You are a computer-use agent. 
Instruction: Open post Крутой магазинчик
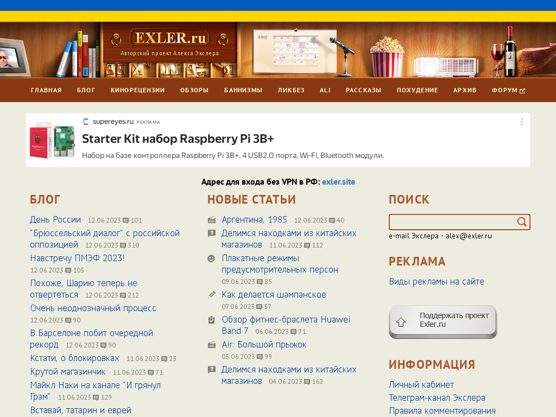click(68, 372)
